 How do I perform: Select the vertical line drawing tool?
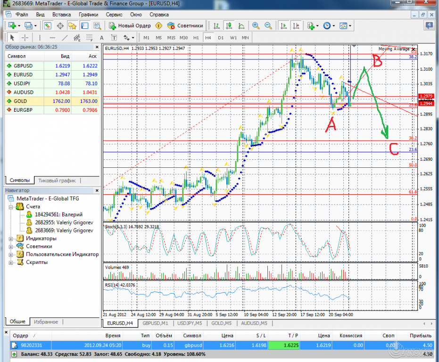(x=40, y=37)
